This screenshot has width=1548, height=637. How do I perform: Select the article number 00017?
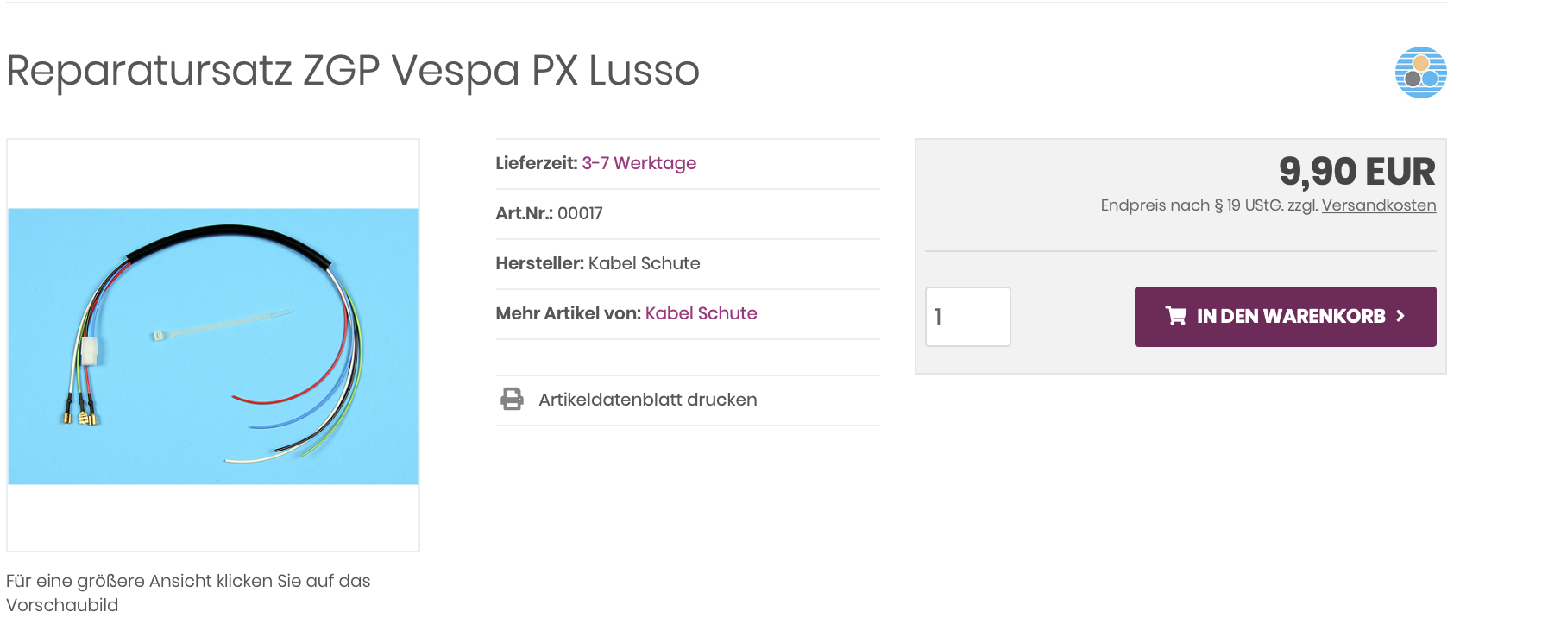[580, 213]
